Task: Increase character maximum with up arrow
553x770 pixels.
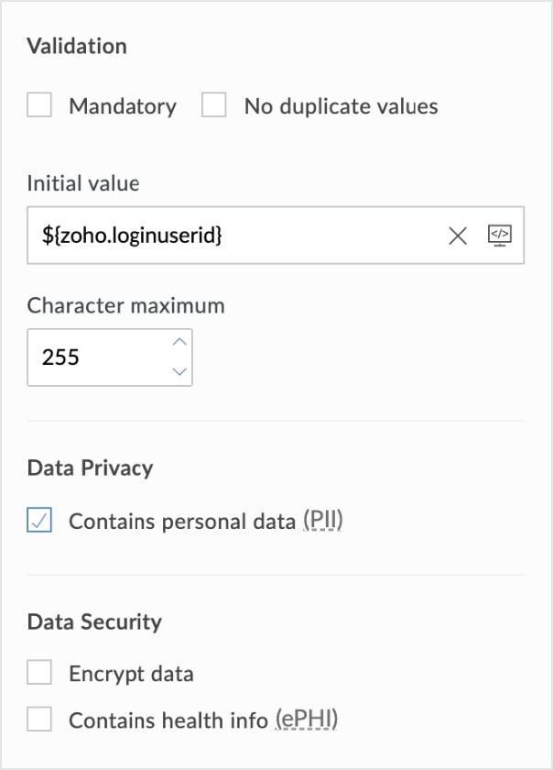Action: click(x=179, y=343)
